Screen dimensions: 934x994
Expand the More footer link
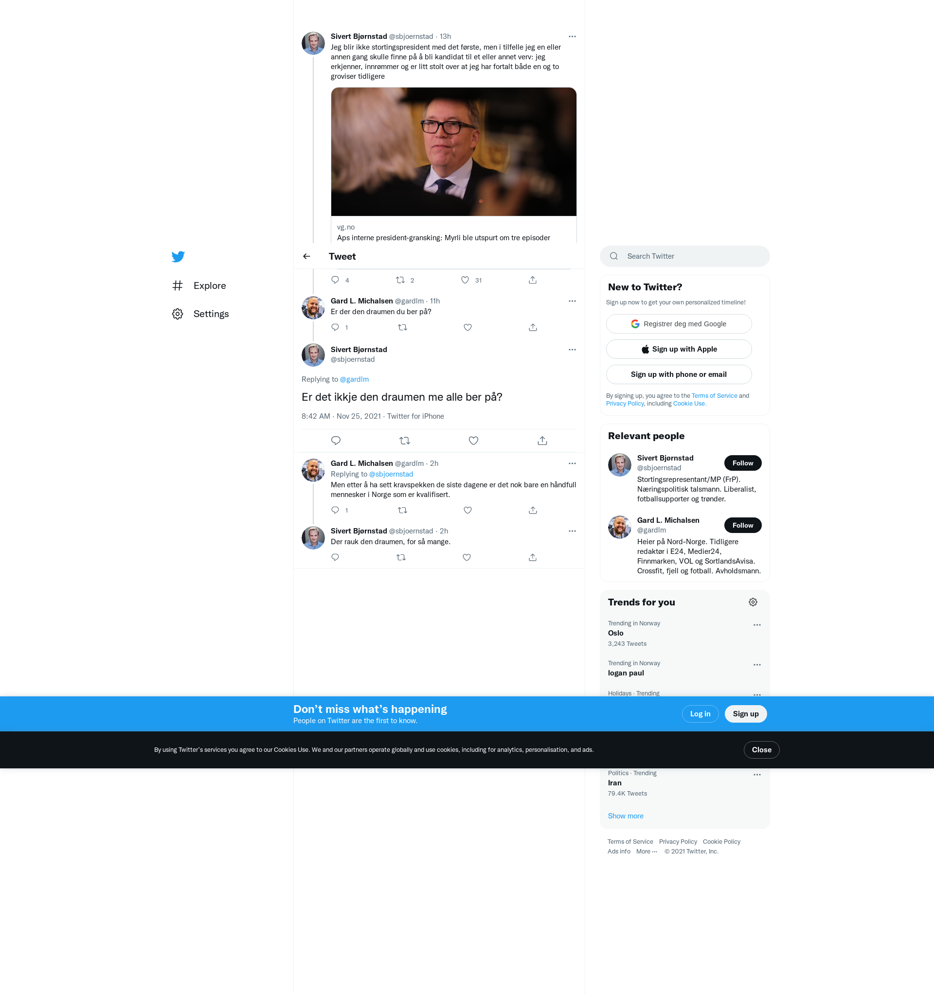(647, 852)
